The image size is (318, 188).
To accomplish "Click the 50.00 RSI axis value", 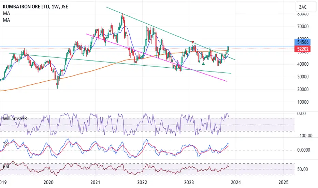I will 303,169.
